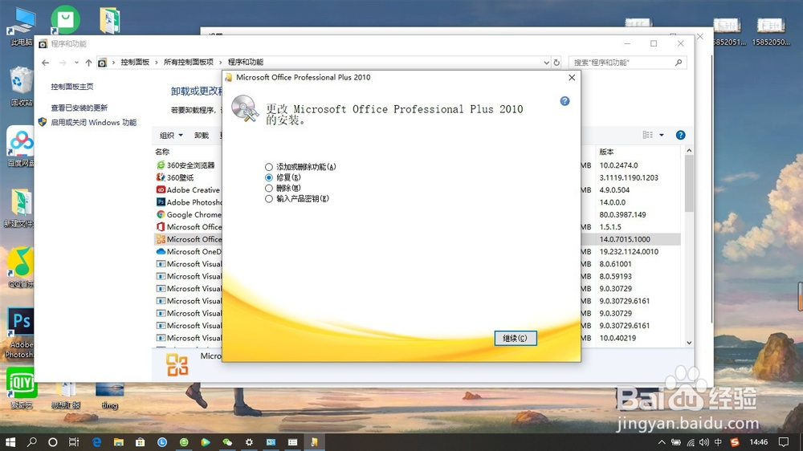Open the volume tray icon

[704, 442]
